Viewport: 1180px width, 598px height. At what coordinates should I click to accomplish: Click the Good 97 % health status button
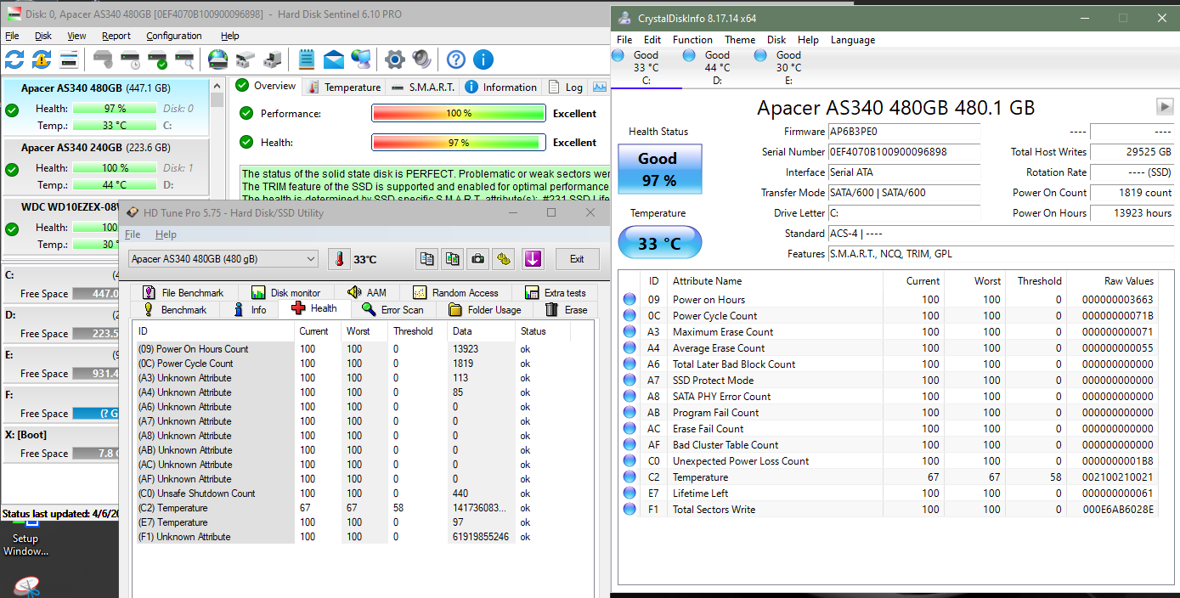tap(658, 168)
